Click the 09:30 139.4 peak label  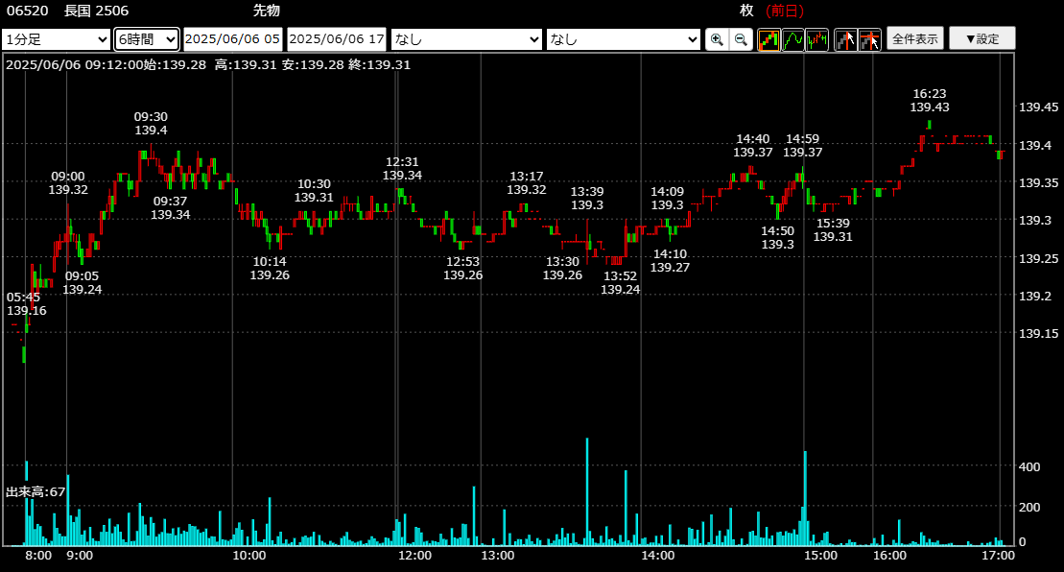tap(151, 124)
